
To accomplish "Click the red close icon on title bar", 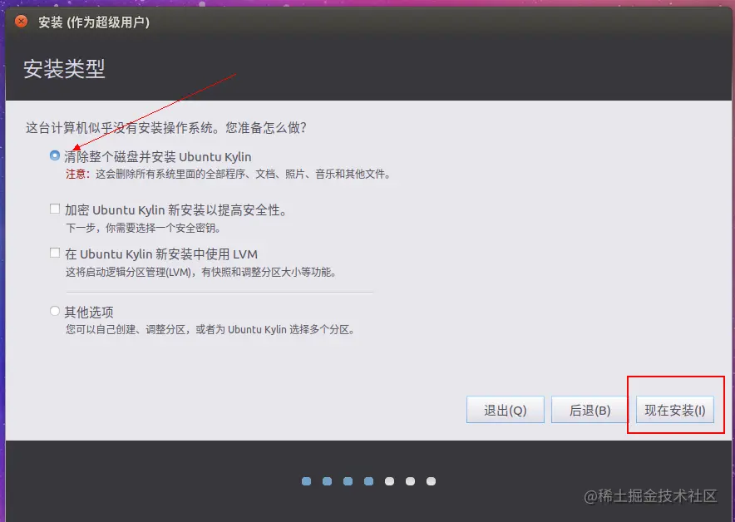I will pyautogui.click(x=20, y=22).
